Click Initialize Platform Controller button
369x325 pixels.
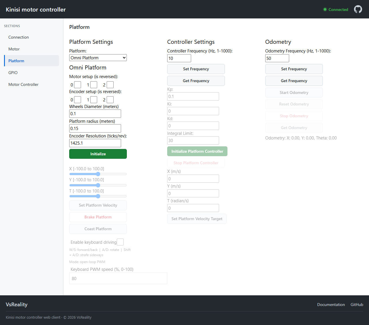(x=197, y=151)
